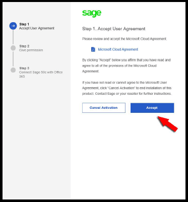Select the Step 1 arrow circle icon
The height and width of the screenshot is (202, 188).
pyautogui.click(x=13, y=26)
